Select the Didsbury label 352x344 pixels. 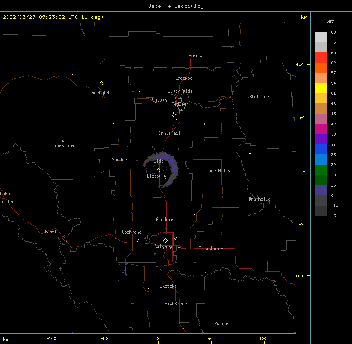(x=157, y=176)
